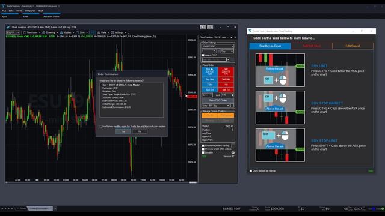Viewport: 385px width, 216px height.
Task: Click the second window-linking icon in chart title bar
Action: pyautogui.click(x=210, y=27)
